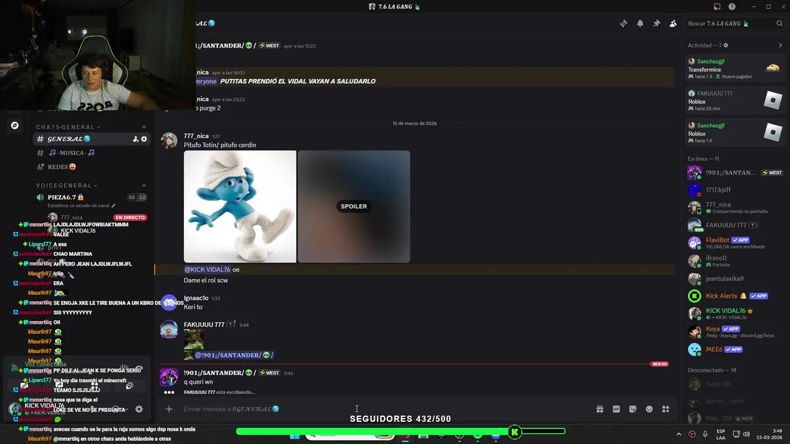
Task: Expand the Actividad panel chevron
Action: [x=780, y=45]
